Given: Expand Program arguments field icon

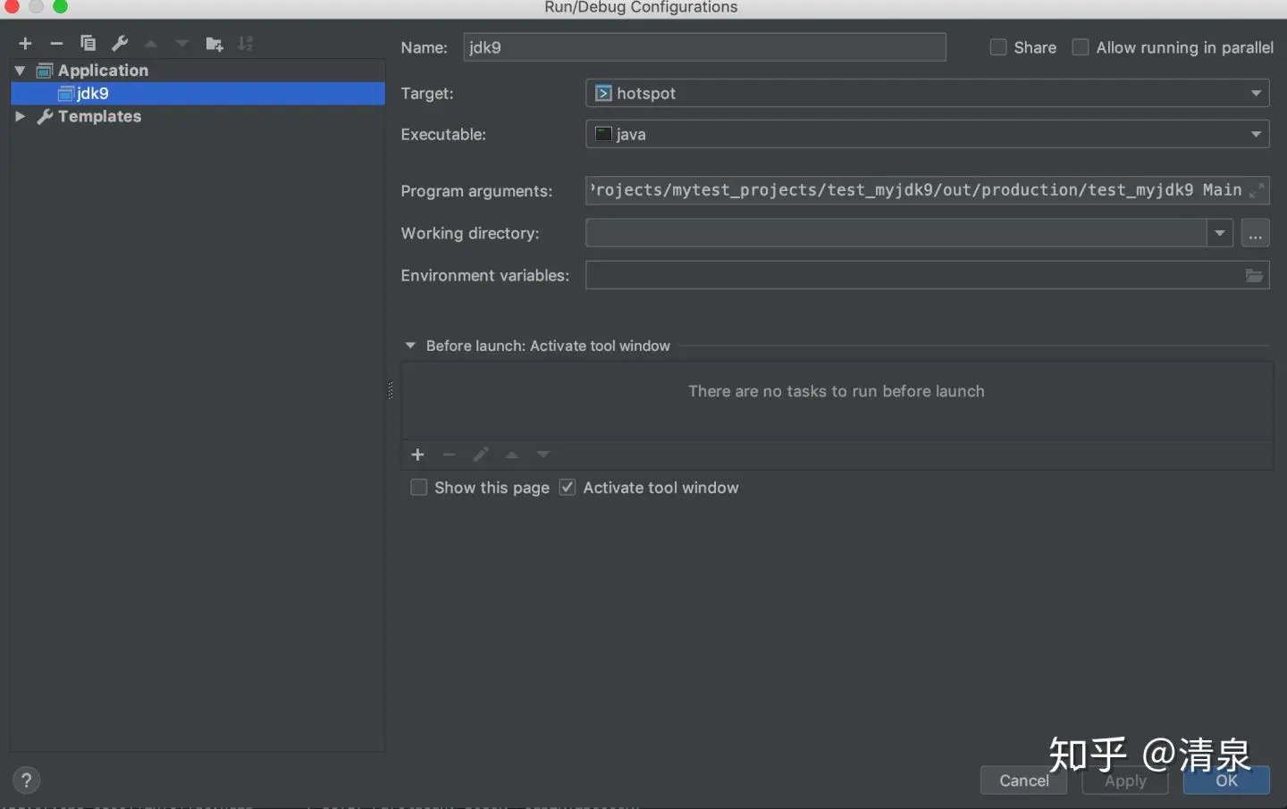Looking at the screenshot, I should [x=1257, y=190].
